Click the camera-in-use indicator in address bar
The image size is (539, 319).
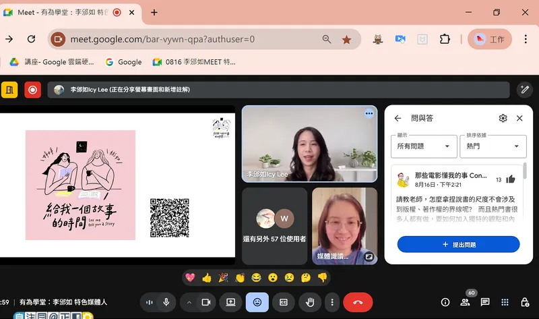(x=58, y=39)
